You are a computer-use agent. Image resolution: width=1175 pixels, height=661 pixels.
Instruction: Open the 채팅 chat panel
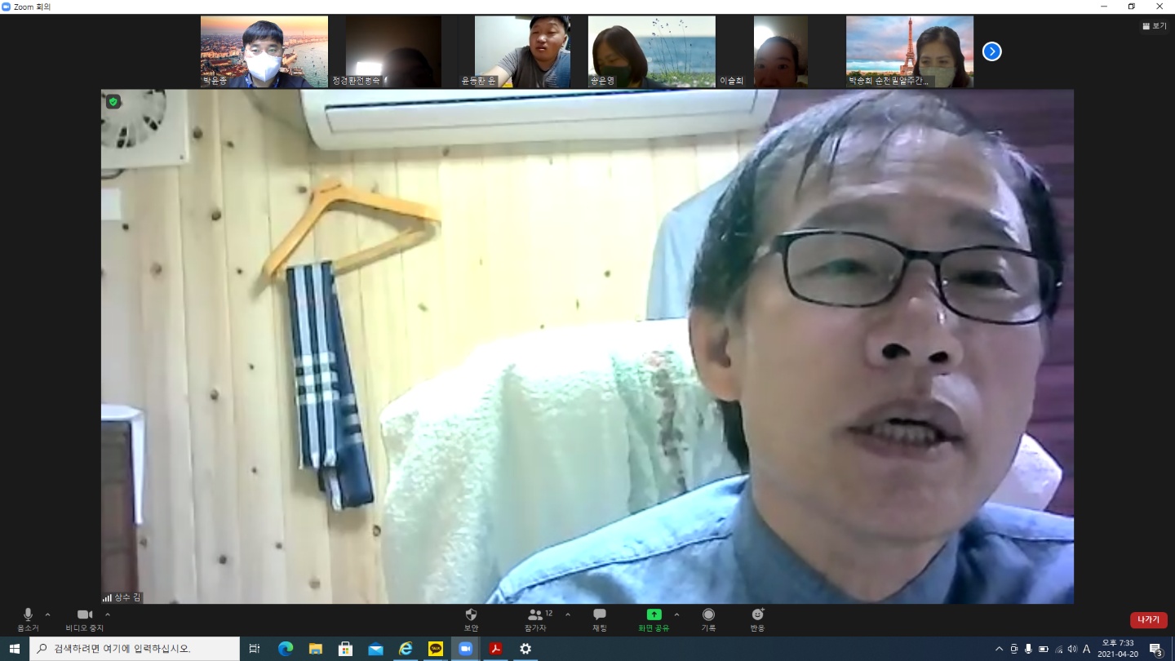pos(600,620)
